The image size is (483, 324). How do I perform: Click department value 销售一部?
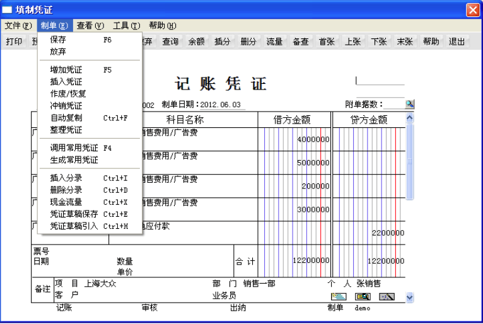click(259, 284)
